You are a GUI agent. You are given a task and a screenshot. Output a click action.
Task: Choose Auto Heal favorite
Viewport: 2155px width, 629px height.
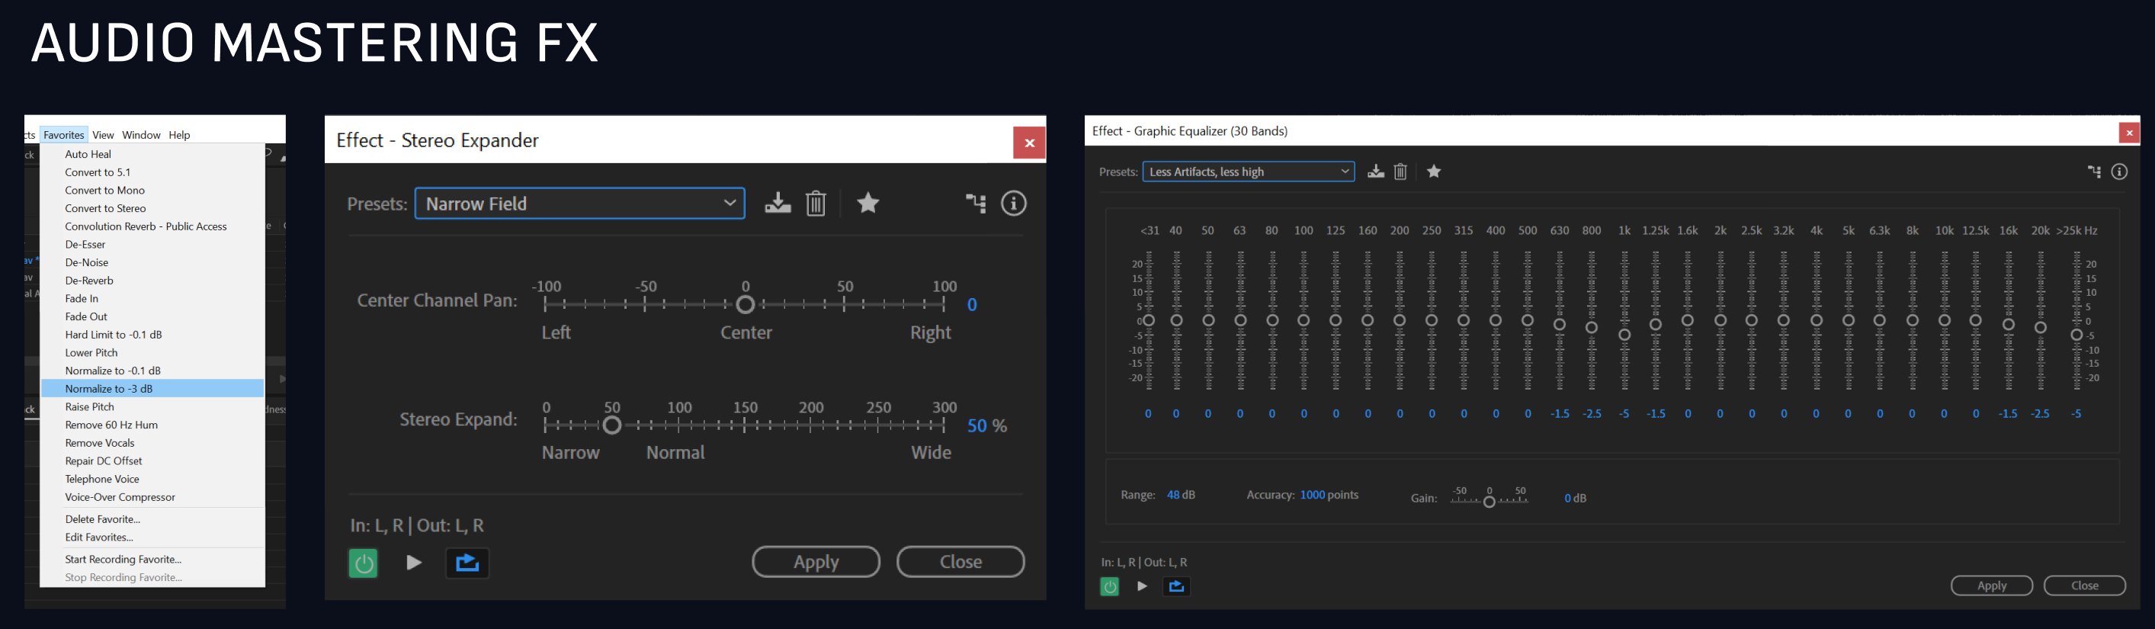point(152,154)
